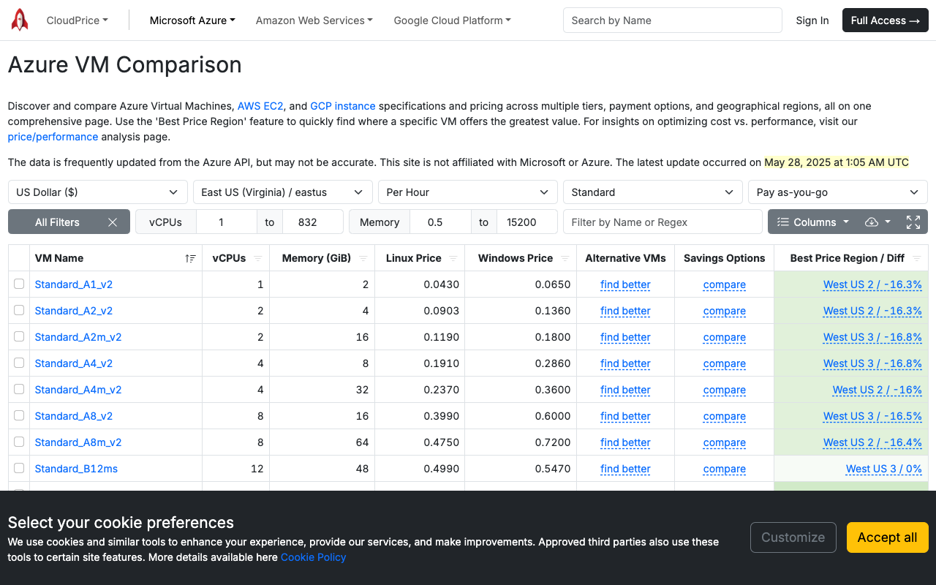The image size is (936, 585).
Task: Click compare for Standard_A8m_v2
Action: click(725, 442)
